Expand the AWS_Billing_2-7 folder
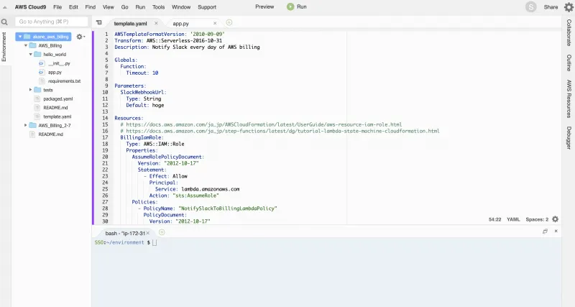 click(25, 125)
